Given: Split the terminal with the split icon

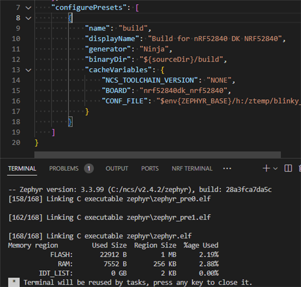Looking at the screenshot, I should (x=288, y=169).
